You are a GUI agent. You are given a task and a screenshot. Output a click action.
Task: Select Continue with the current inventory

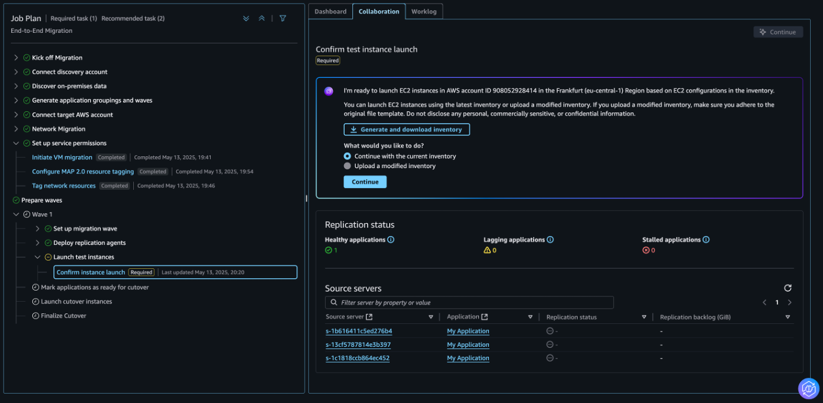pyautogui.click(x=348, y=156)
